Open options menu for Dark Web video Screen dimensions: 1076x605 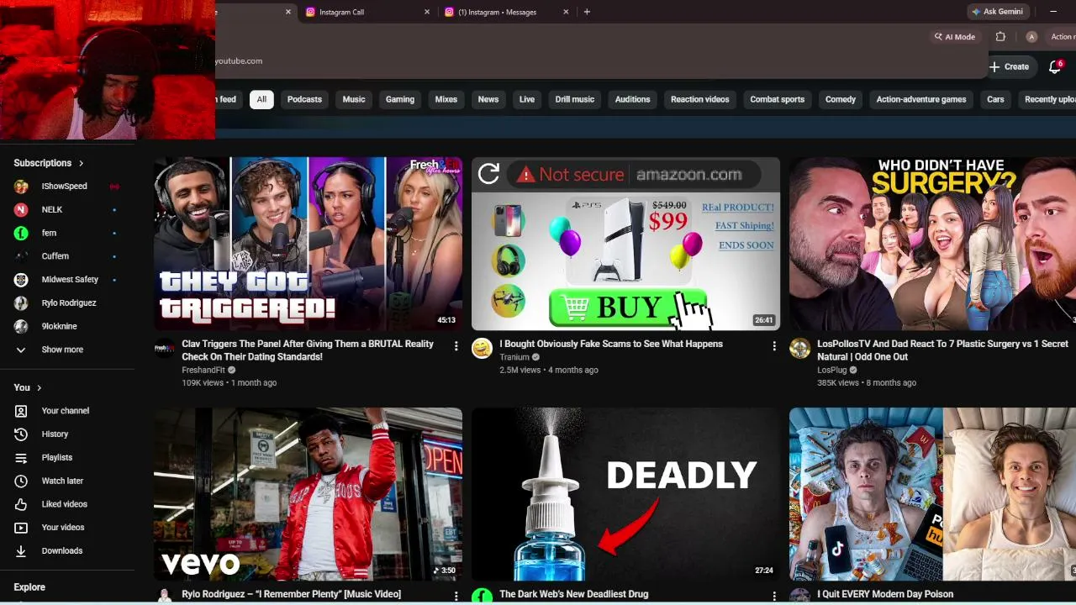pyautogui.click(x=774, y=596)
